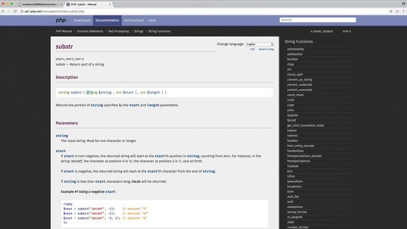Follow the Text Processing breadcrumb
This screenshot has height=229, width=407.
tap(118, 31)
